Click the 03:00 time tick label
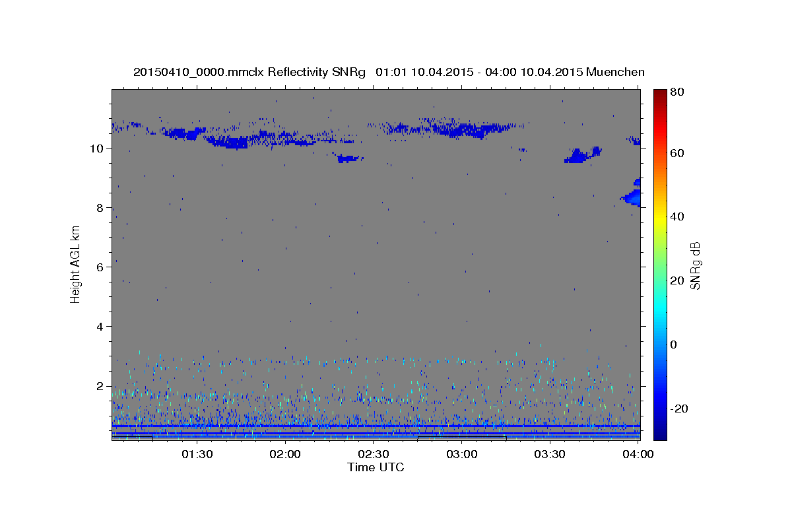This screenshot has height=528, width=792. click(x=462, y=454)
